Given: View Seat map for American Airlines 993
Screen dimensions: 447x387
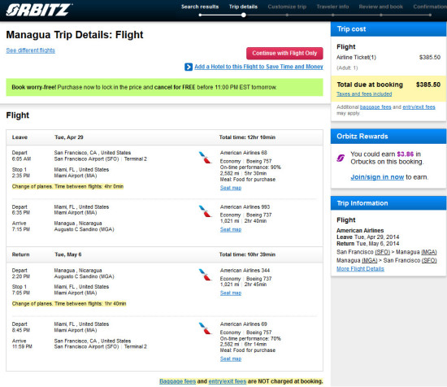Looking at the screenshot, I should coord(231,229).
